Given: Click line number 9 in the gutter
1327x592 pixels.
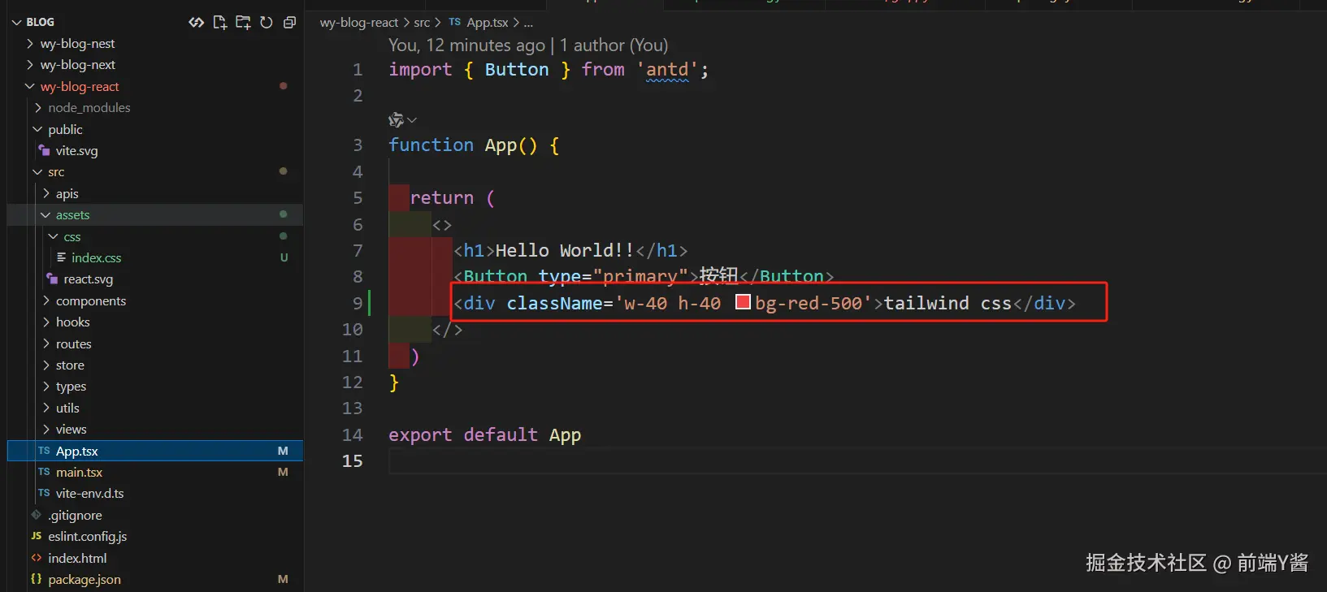Looking at the screenshot, I should pos(358,303).
